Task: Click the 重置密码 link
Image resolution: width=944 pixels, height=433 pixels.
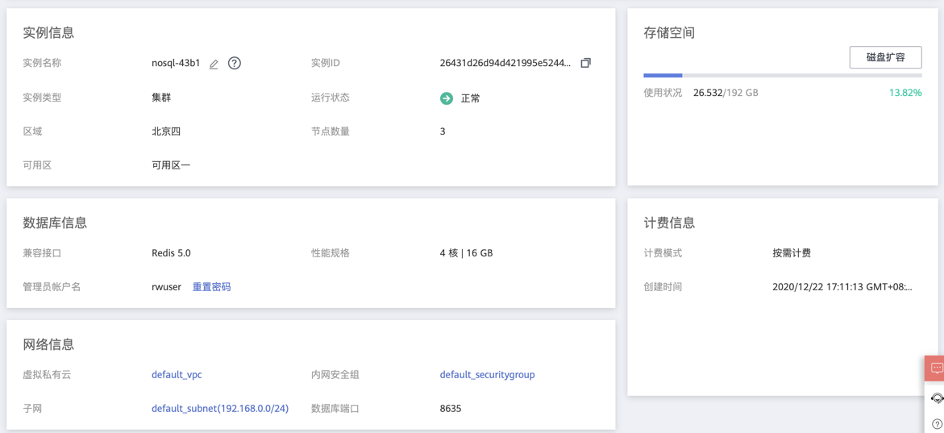Action: click(x=211, y=287)
